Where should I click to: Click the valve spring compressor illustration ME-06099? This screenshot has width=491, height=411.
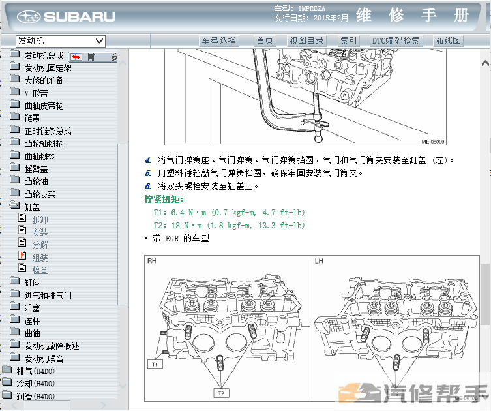[305, 97]
